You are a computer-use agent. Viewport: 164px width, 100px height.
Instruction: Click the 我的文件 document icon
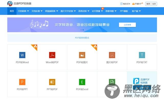121,4
